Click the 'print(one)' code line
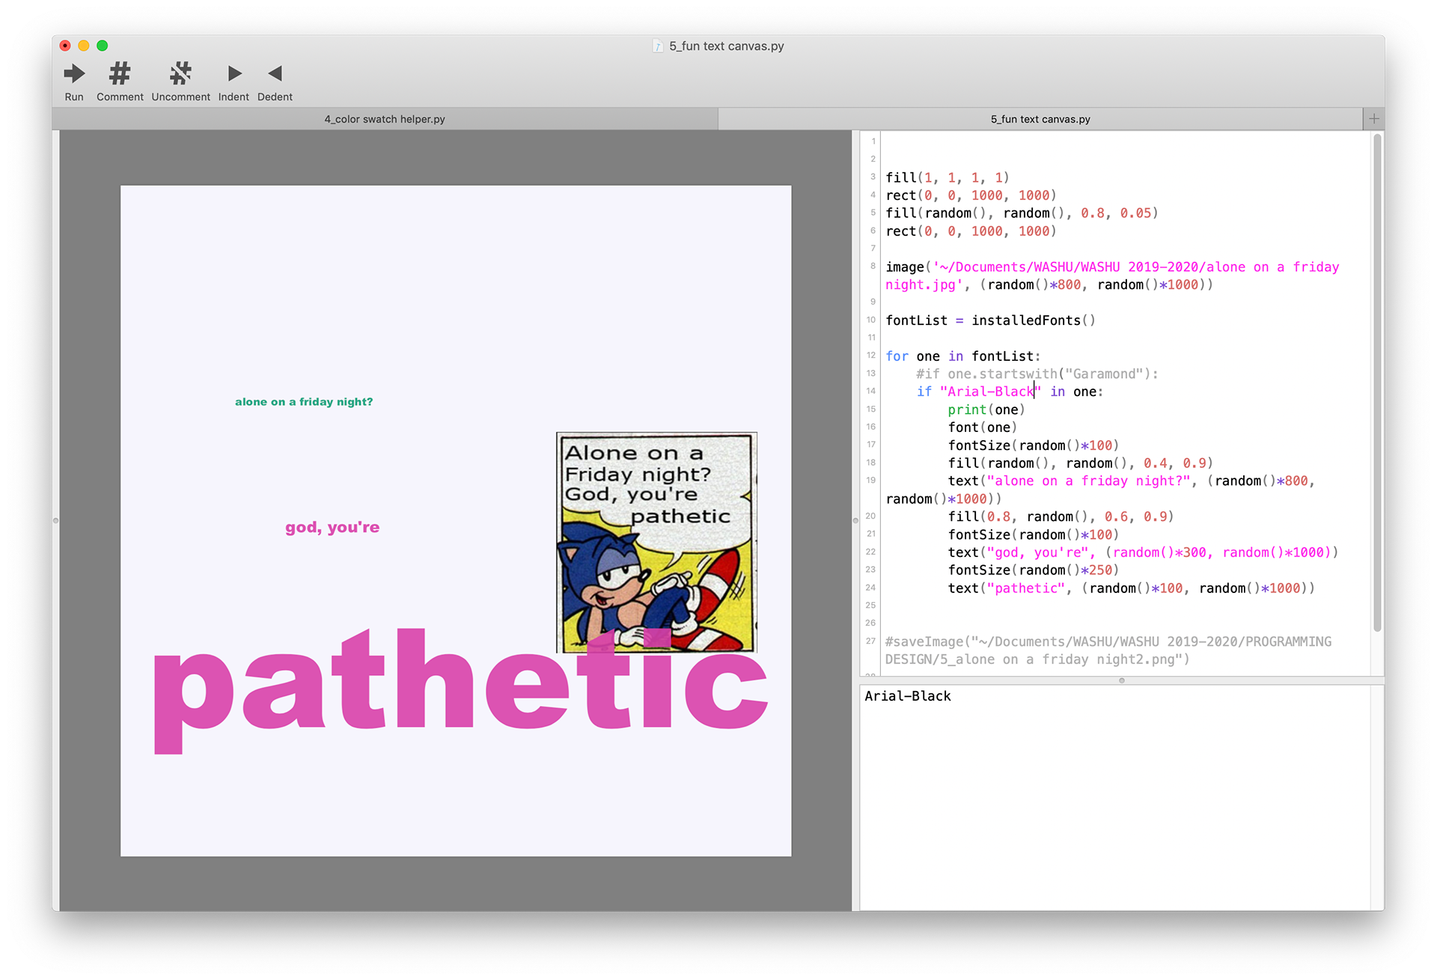Image resolution: width=1437 pixels, height=980 pixels. coord(986,410)
